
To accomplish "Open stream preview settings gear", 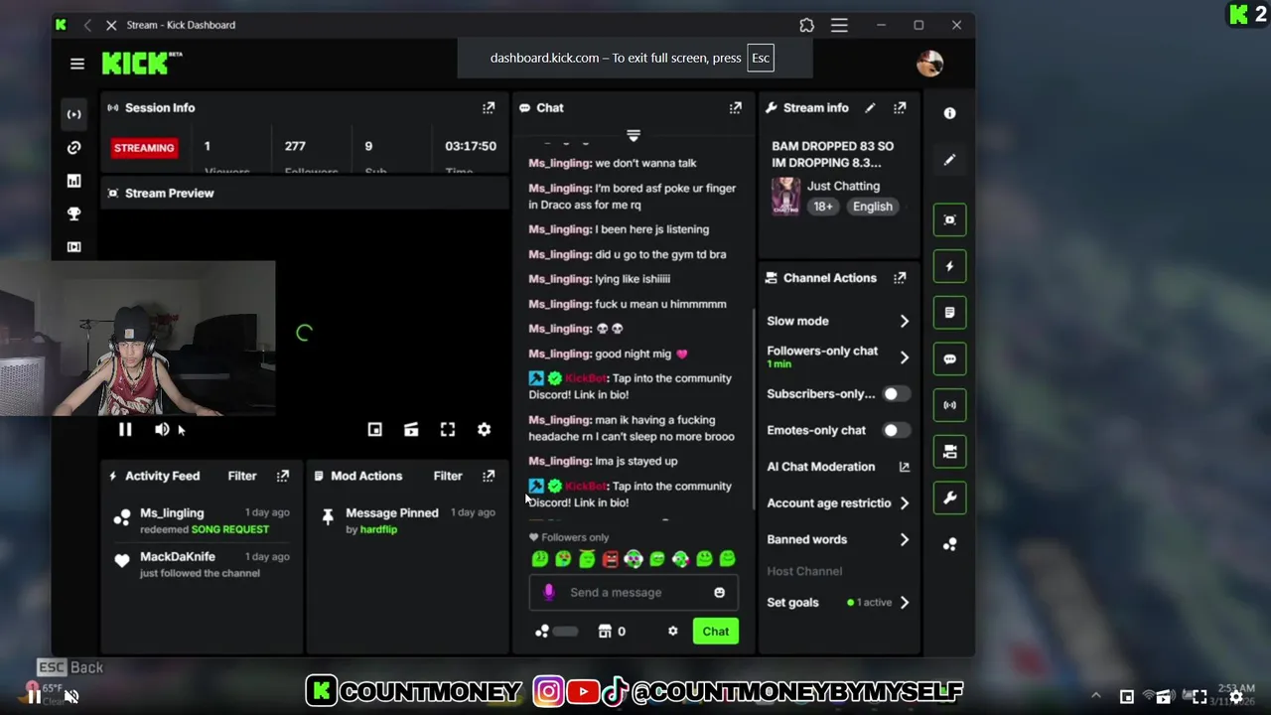I will click(484, 429).
